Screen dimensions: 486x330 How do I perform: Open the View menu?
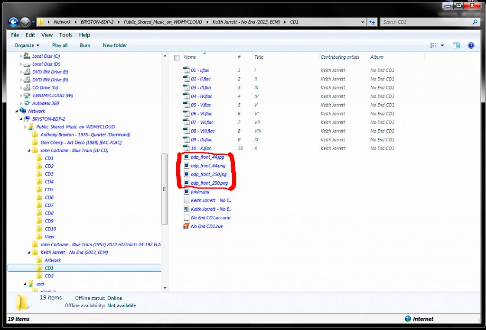point(47,35)
